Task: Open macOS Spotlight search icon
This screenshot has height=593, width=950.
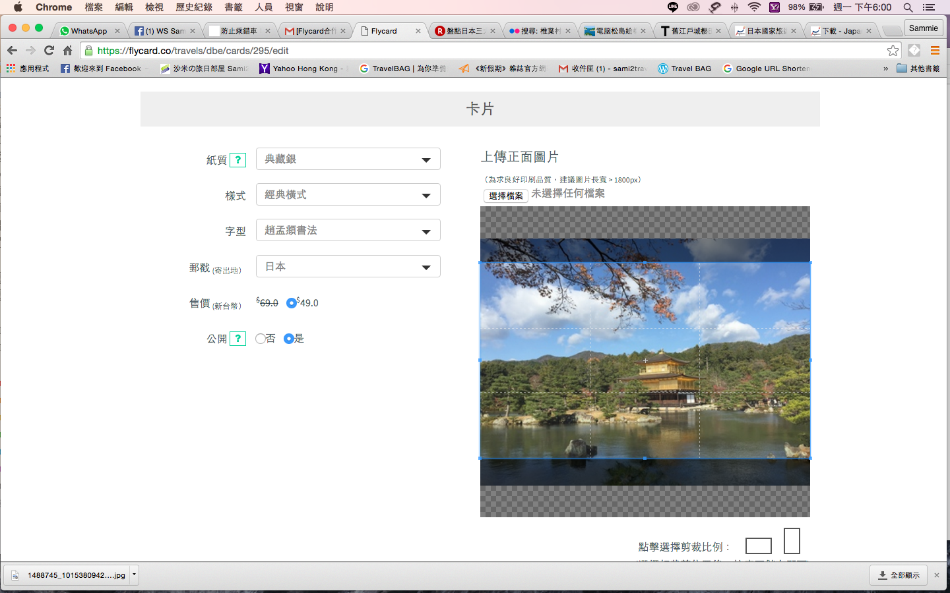Action: pos(908,7)
